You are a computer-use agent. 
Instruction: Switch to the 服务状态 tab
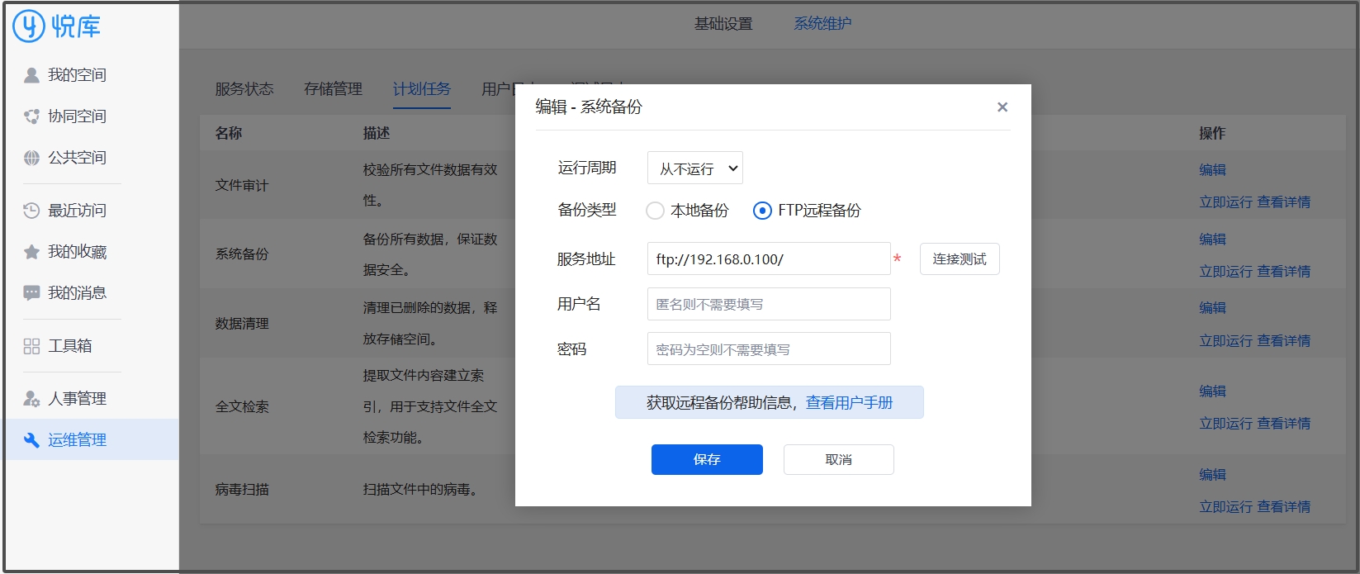click(244, 89)
